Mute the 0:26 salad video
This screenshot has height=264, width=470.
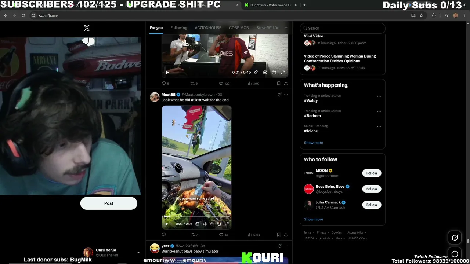205,224
